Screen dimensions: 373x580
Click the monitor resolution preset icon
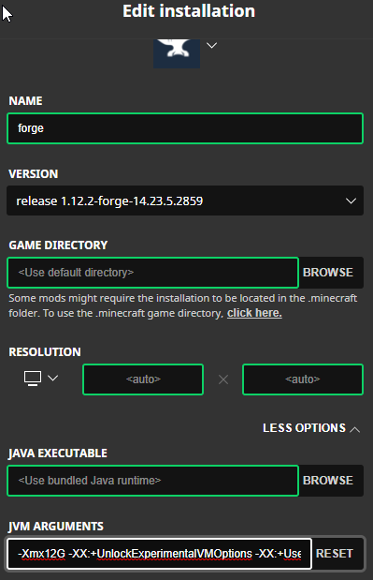[x=33, y=379]
